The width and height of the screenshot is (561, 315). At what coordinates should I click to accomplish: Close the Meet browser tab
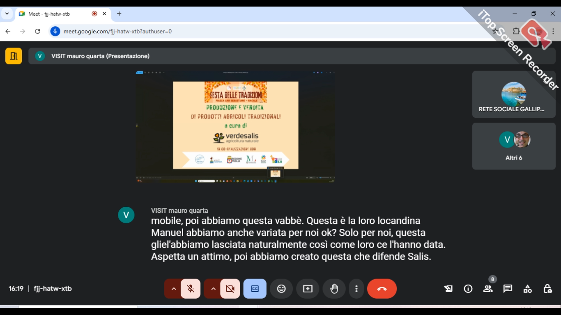tap(104, 14)
